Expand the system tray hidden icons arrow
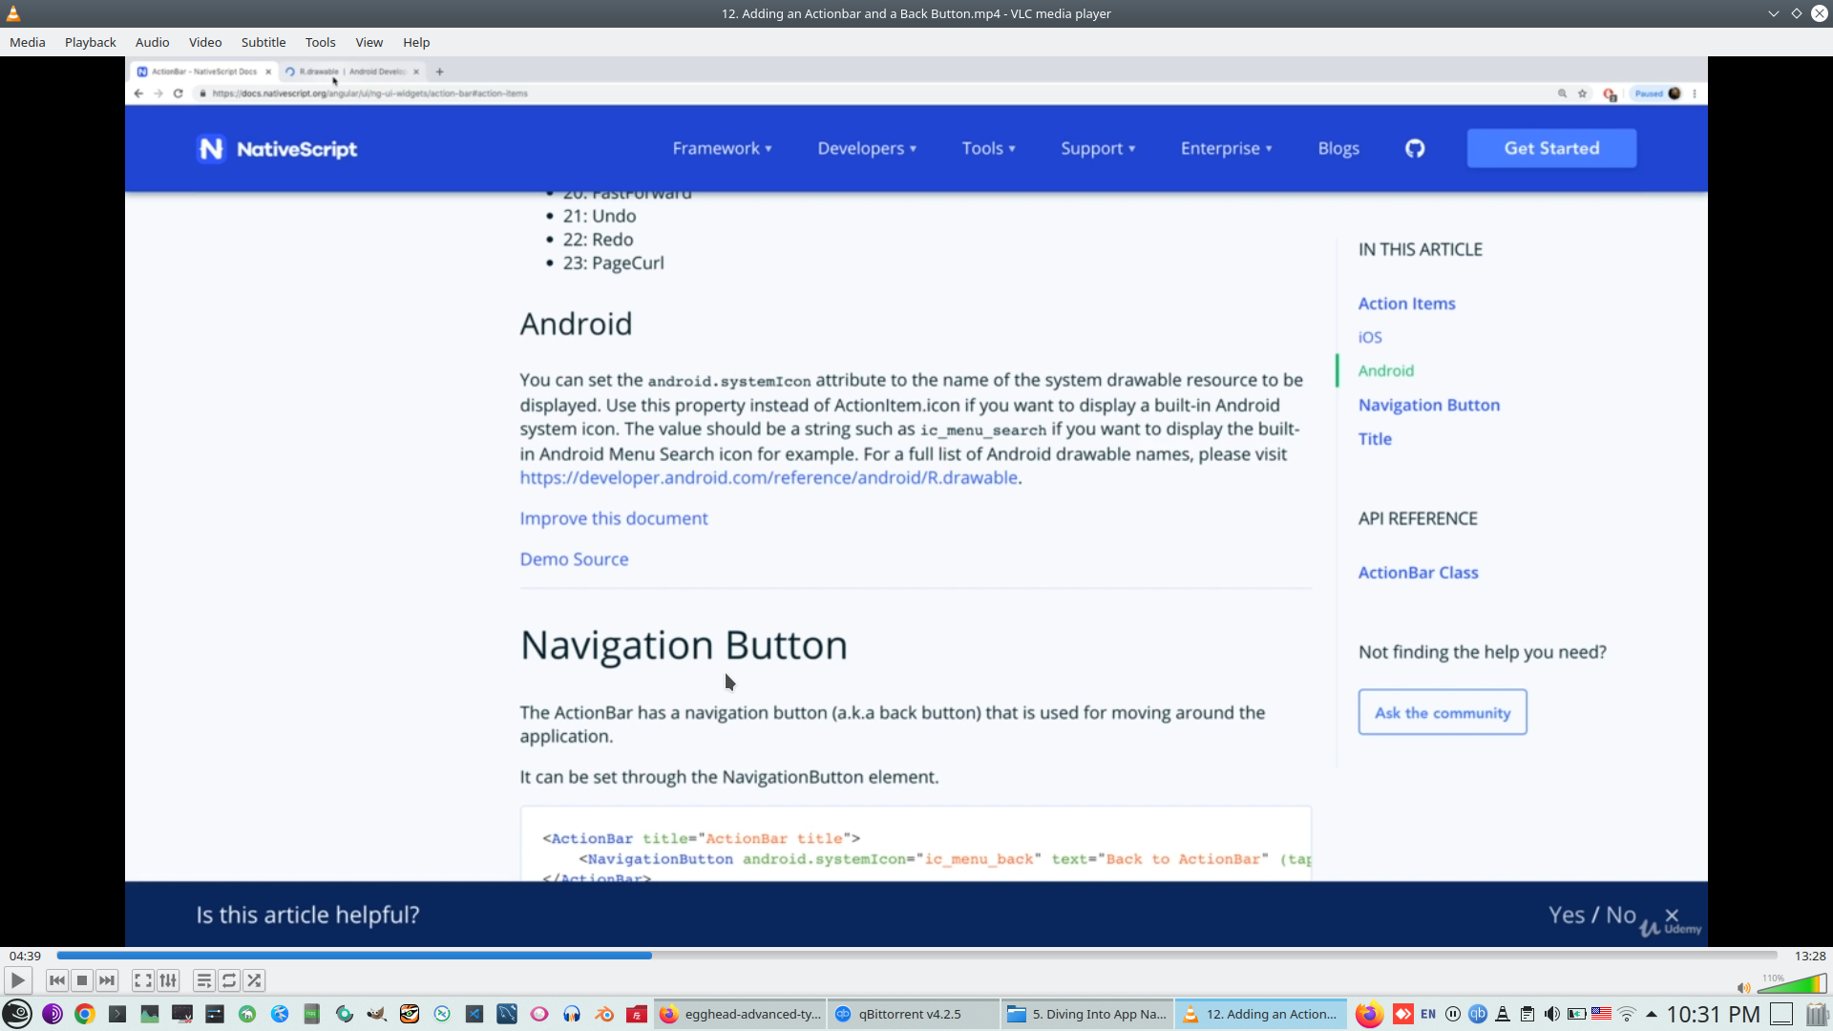This screenshot has width=1833, height=1031. coord(1651,1014)
